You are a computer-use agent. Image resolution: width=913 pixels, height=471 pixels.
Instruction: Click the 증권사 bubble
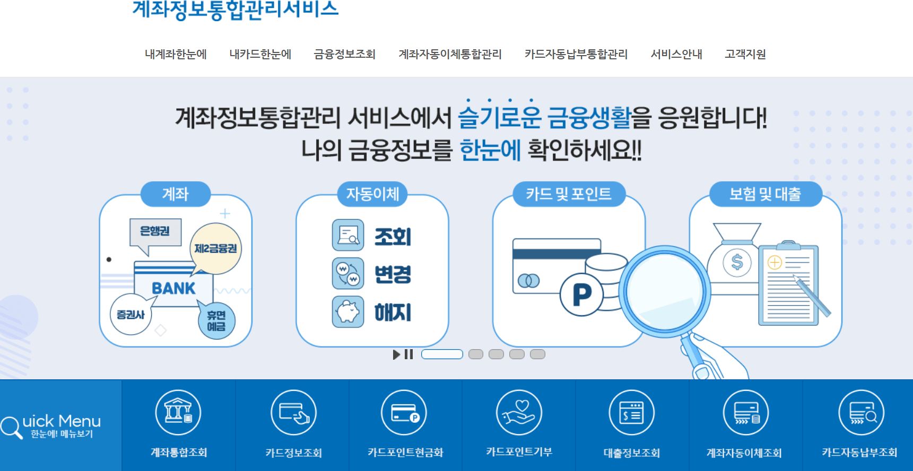coord(131,314)
